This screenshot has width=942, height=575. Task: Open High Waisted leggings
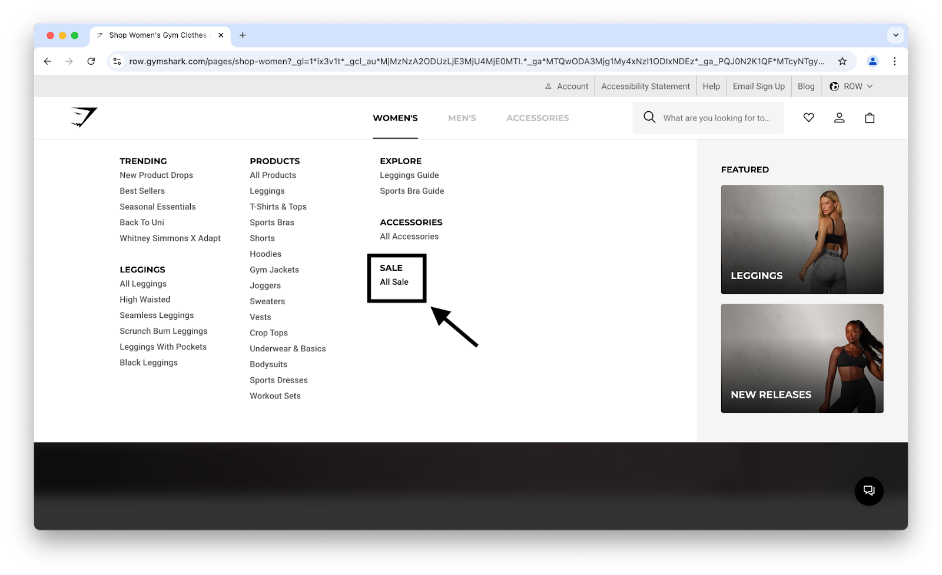click(x=145, y=300)
